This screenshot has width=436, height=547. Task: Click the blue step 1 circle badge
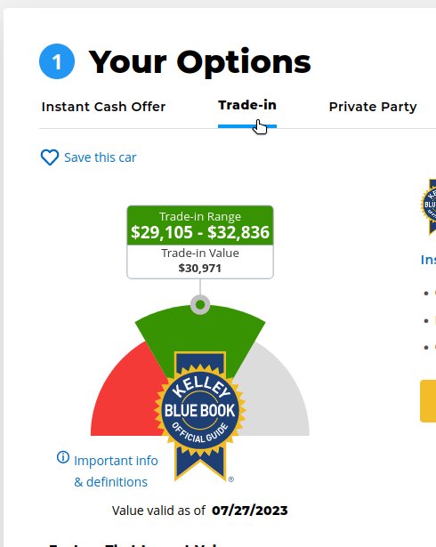click(57, 61)
